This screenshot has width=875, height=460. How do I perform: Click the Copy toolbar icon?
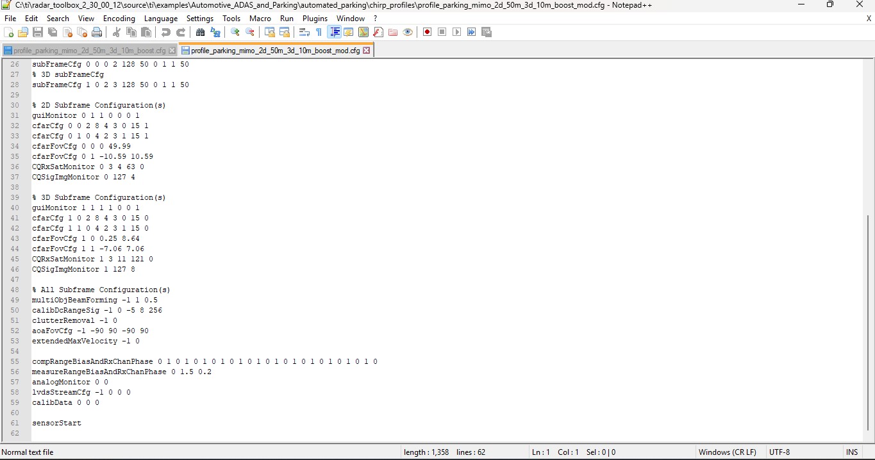point(131,32)
